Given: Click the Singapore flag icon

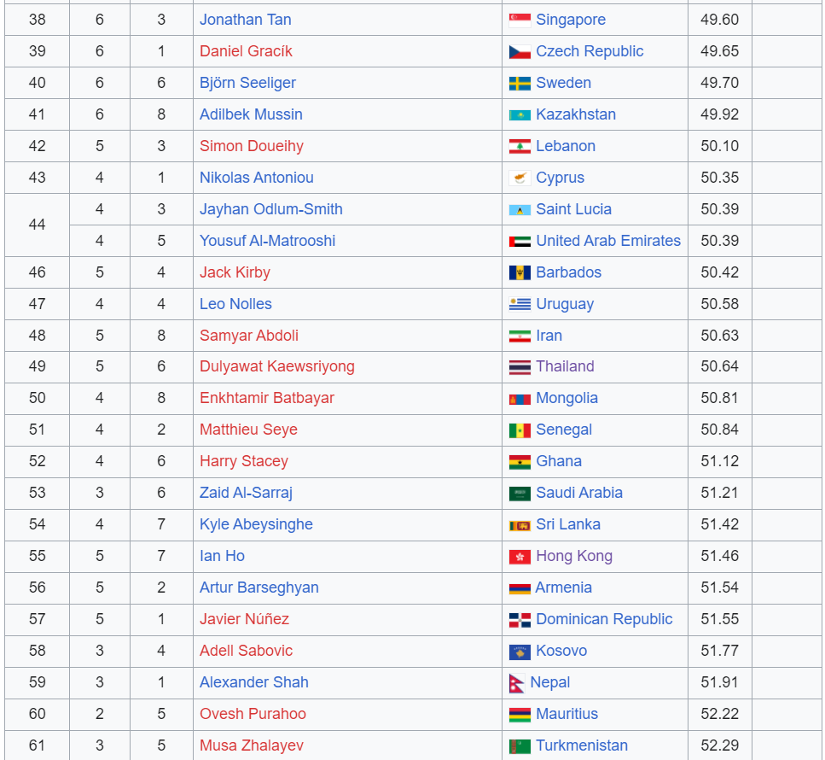Looking at the screenshot, I should 520,20.
